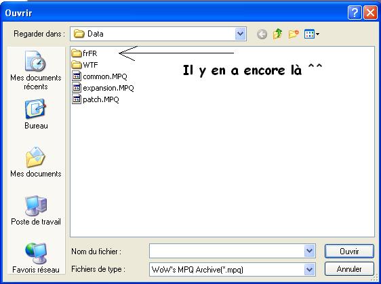Create a new folder
This screenshot has width=381, height=284.
tap(294, 34)
